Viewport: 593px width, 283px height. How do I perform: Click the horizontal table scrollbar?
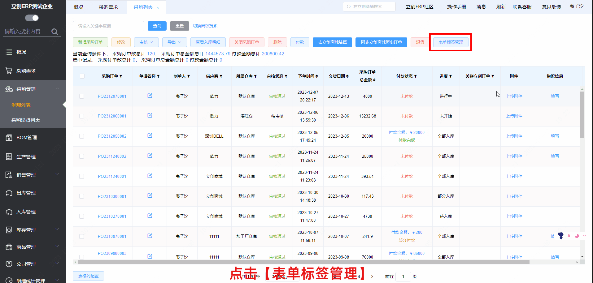pyautogui.click(x=303, y=262)
